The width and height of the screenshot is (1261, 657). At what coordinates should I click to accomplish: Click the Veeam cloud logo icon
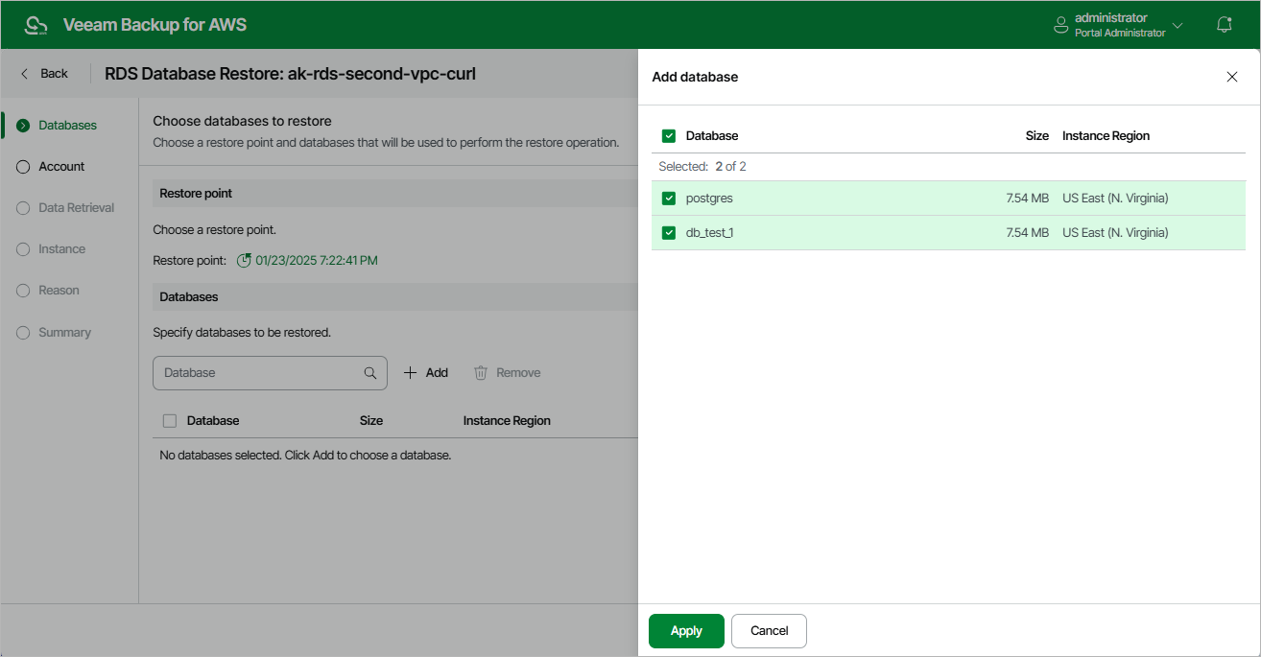(x=36, y=25)
